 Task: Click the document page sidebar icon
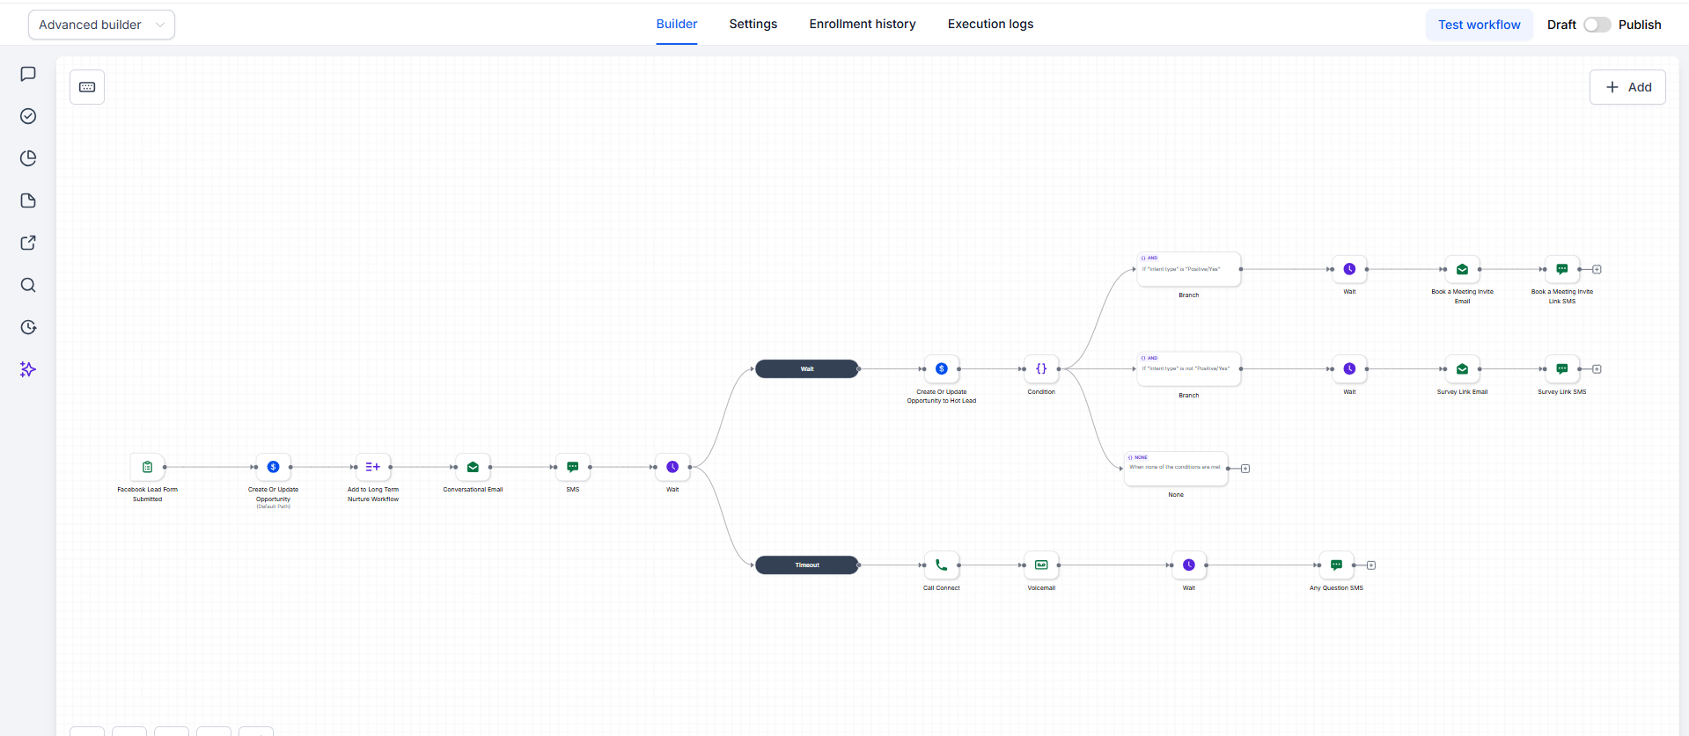(x=28, y=200)
